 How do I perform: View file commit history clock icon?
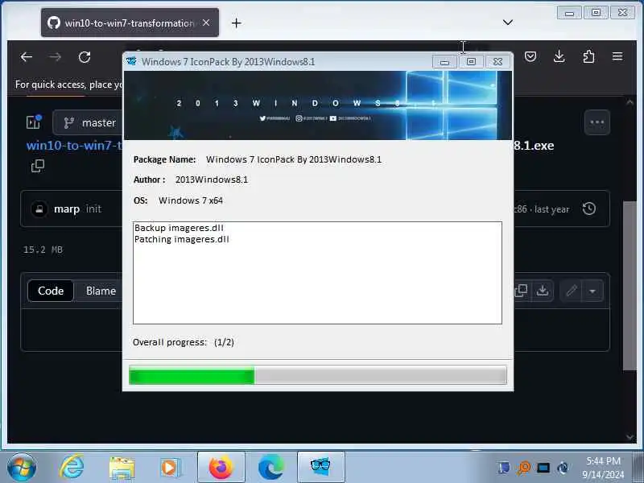tap(589, 208)
